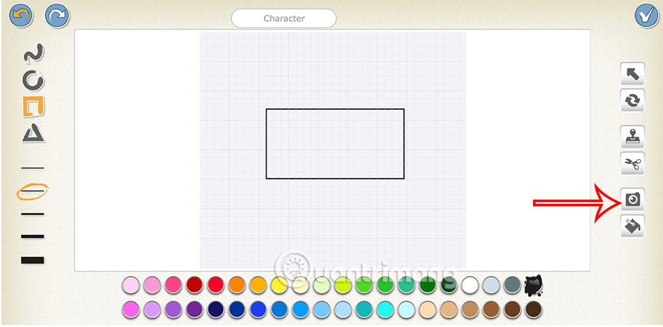Viewport: 663px width, 327px height.
Task: Select the scissors cut tool
Action: tap(632, 163)
